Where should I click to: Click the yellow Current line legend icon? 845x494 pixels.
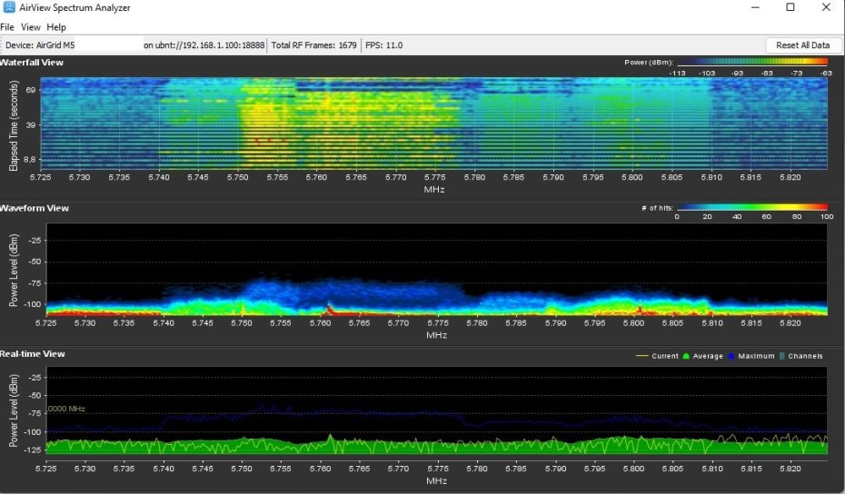pos(643,356)
